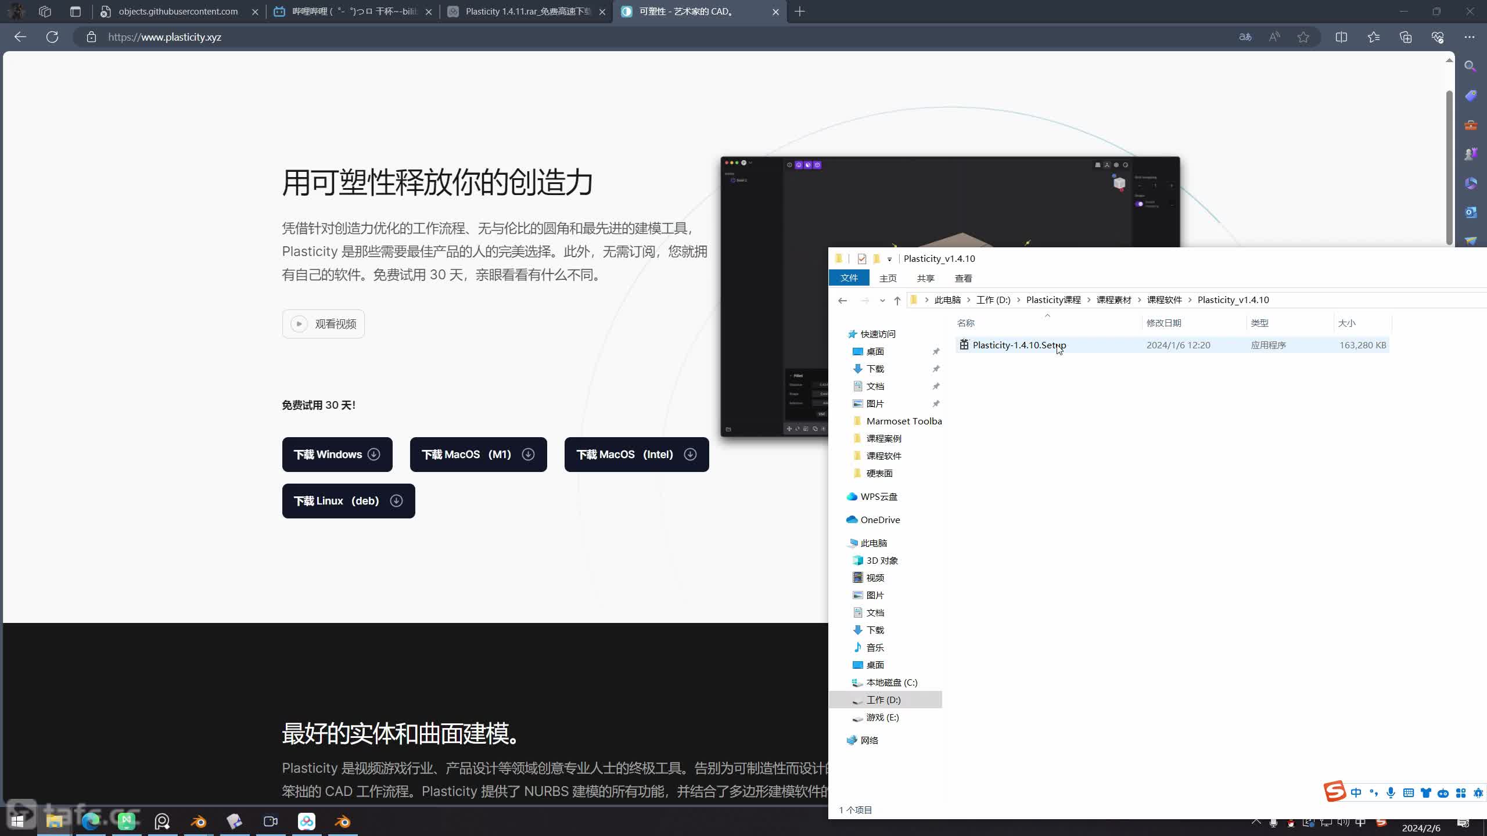Open the tab actions menu icon

click(75, 12)
